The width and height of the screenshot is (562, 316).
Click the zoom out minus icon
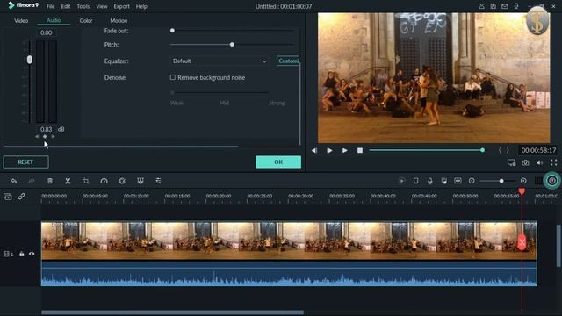[472, 181]
